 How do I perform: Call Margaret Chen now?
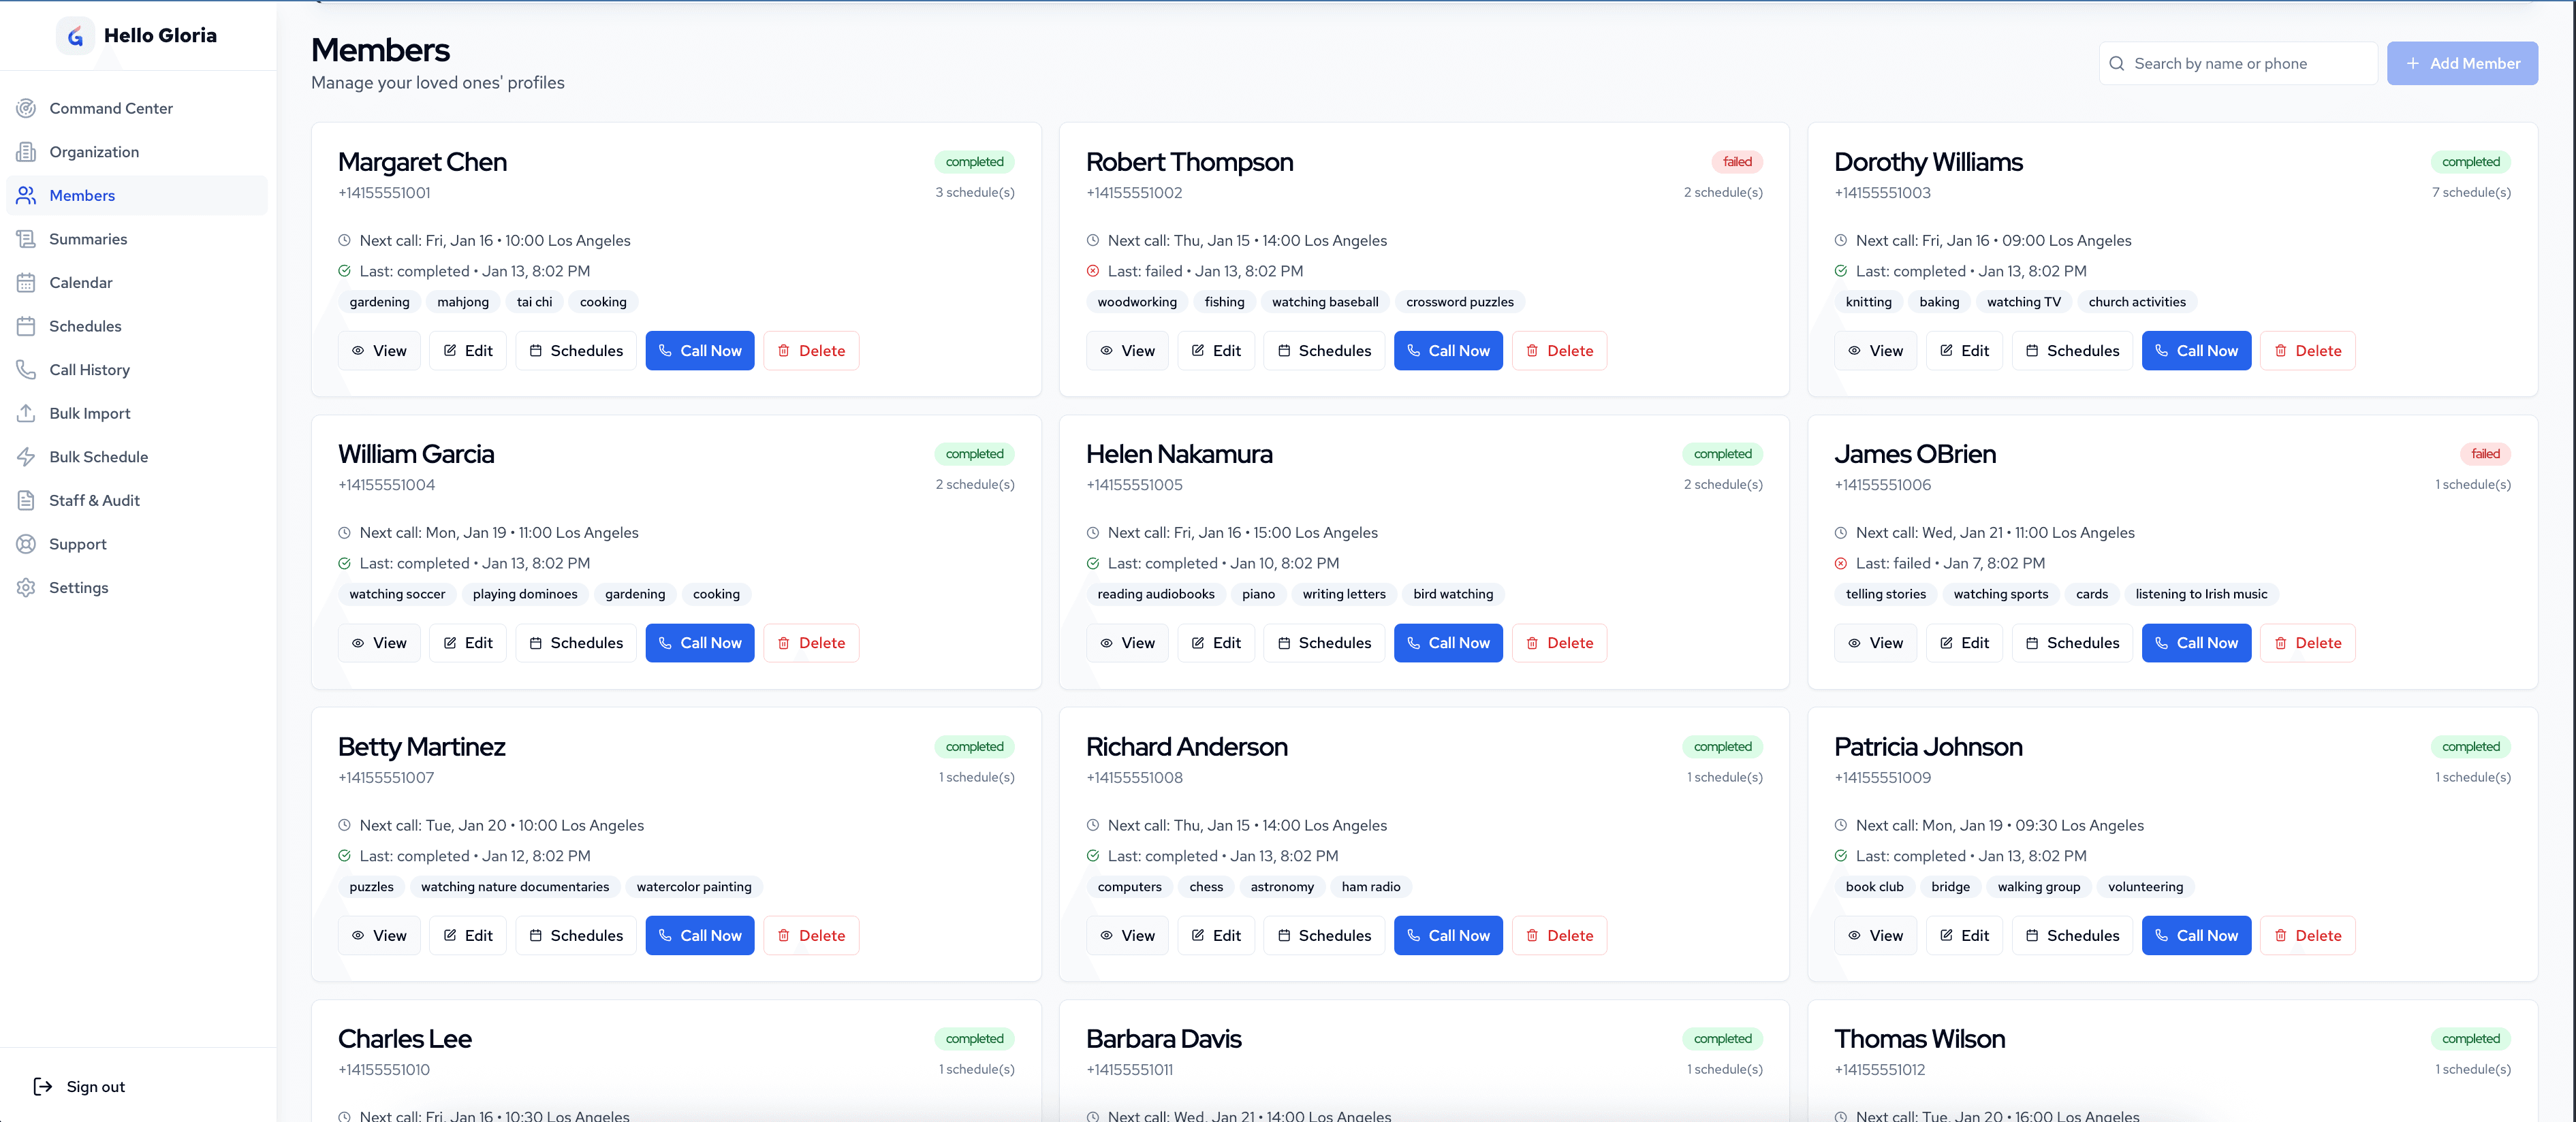699,350
